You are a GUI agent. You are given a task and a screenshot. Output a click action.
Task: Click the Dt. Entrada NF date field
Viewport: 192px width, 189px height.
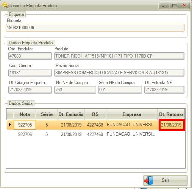[164, 90]
